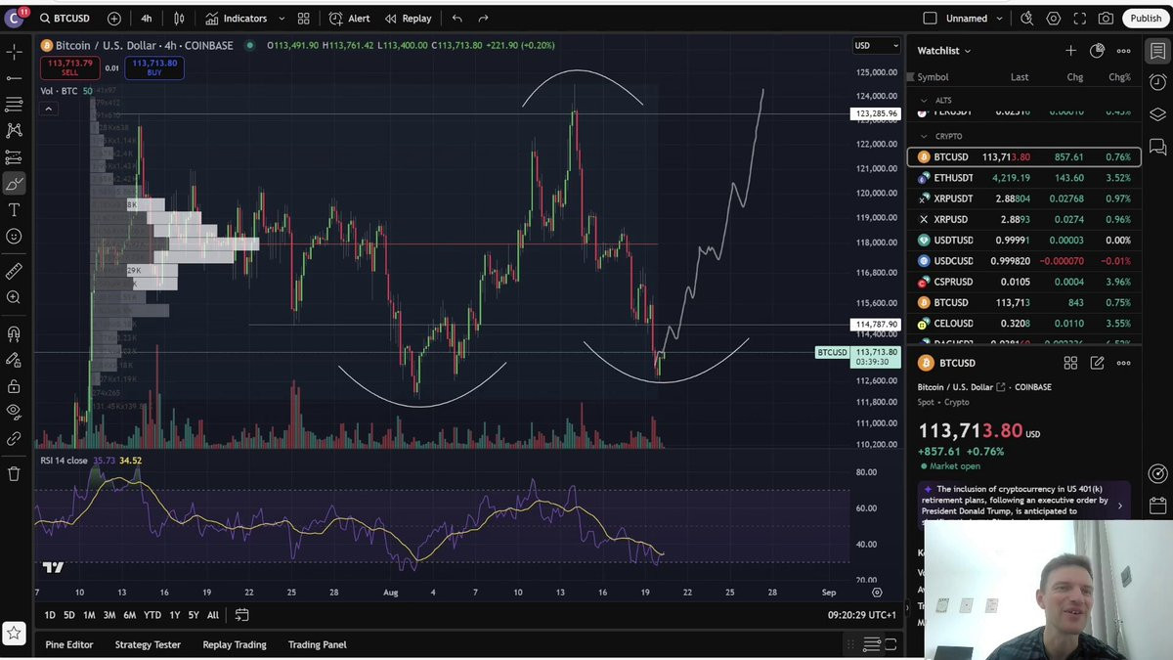Select ETHUSDT row in the watchlist
This screenshot has width=1173, height=660.
pyautogui.click(x=1023, y=178)
